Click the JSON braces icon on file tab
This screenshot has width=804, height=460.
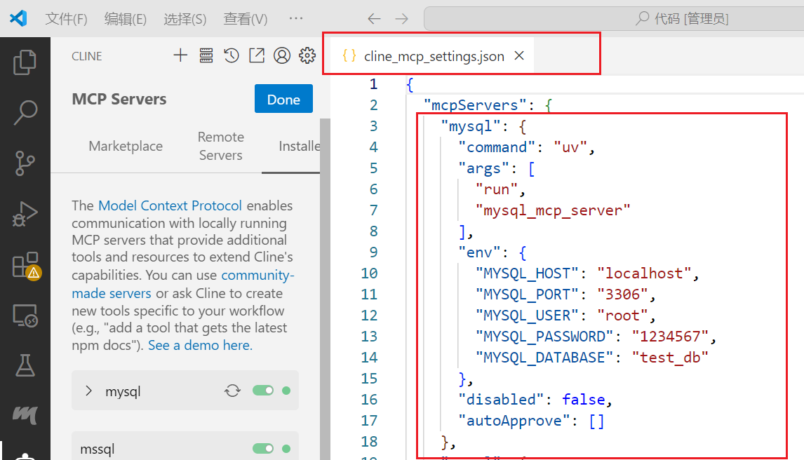349,56
